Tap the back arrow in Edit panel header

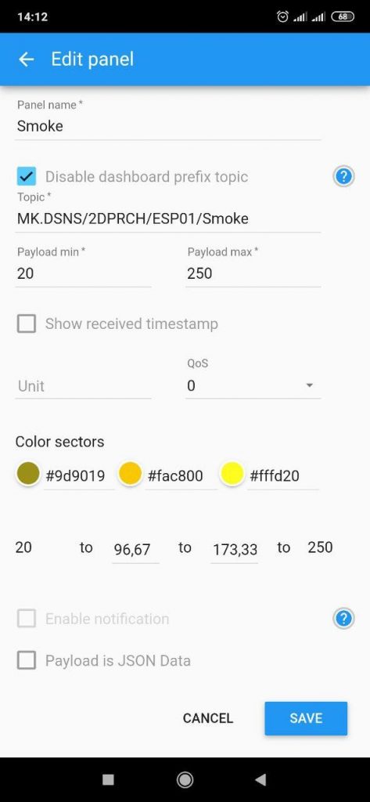coord(26,60)
